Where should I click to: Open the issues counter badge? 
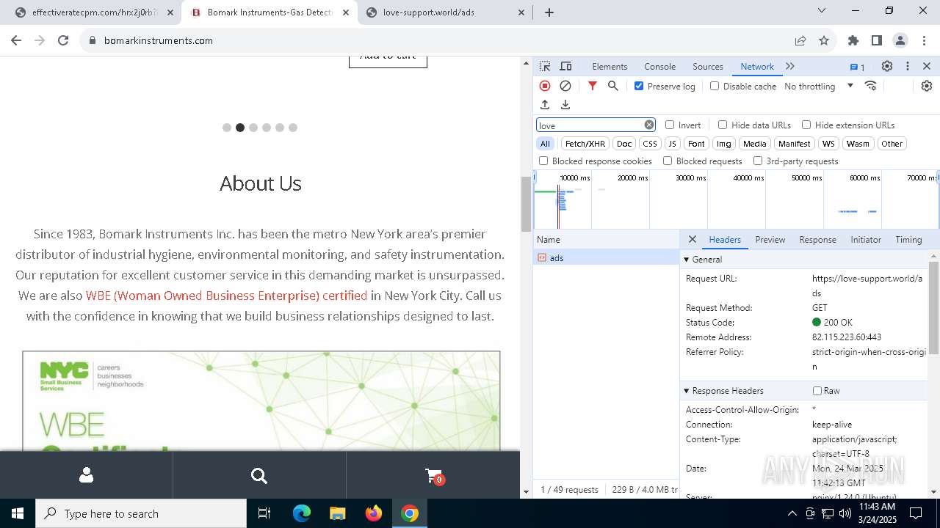(x=858, y=67)
